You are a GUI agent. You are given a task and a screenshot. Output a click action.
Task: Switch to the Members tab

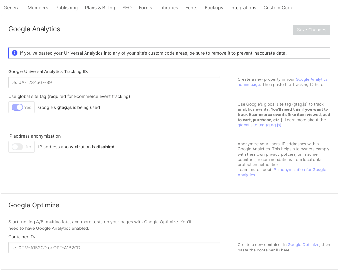pyautogui.click(x=38, y=8)
